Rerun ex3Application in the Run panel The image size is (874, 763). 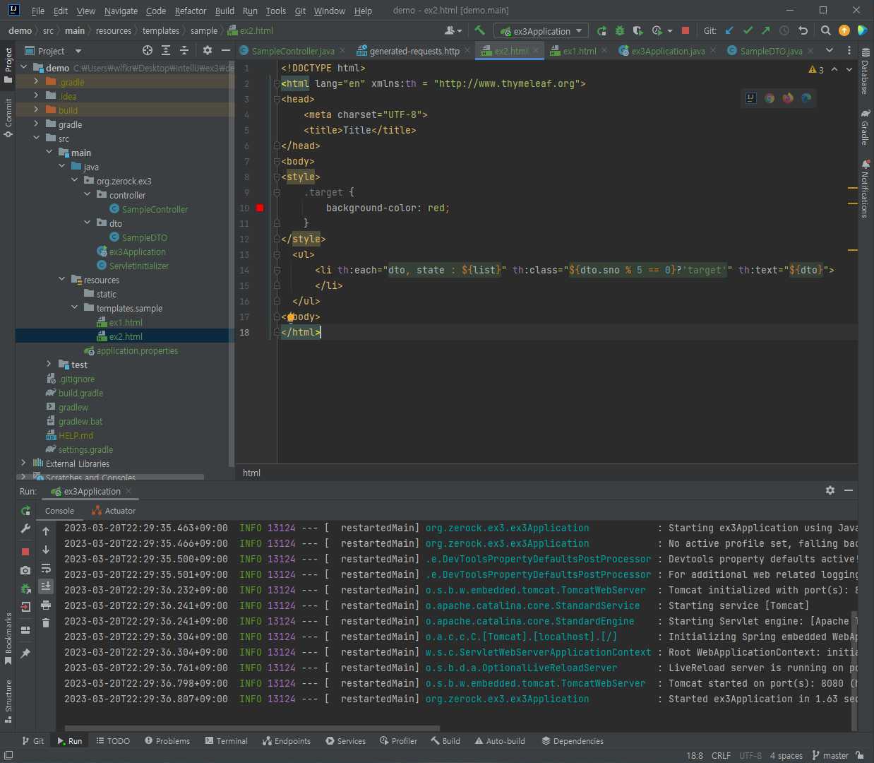pos(25,511)
